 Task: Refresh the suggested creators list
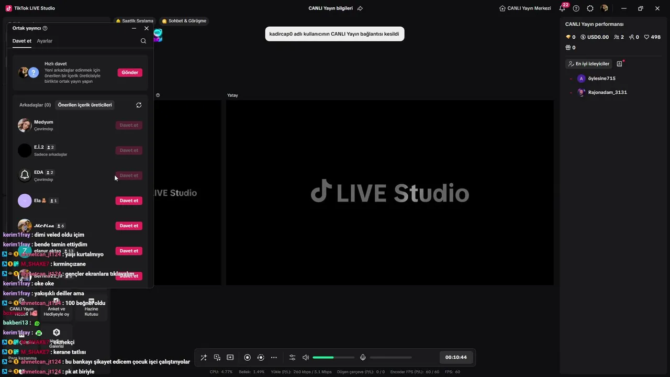click(139, 105)
